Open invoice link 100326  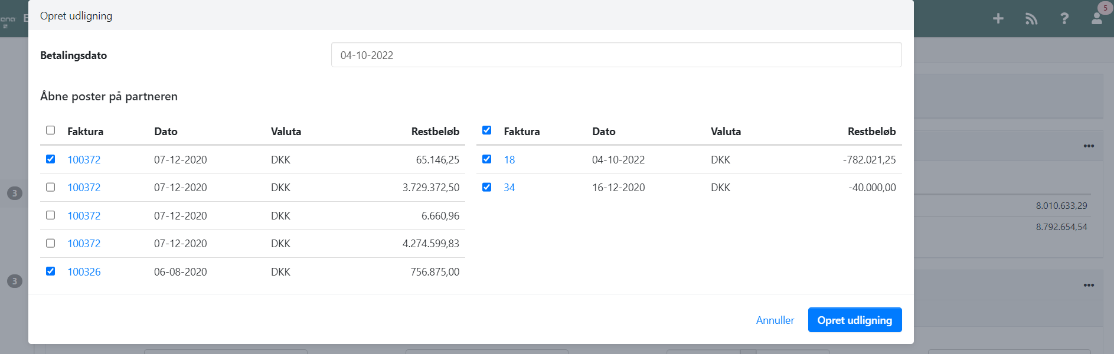pyautogui.click(x=84, y=272)
